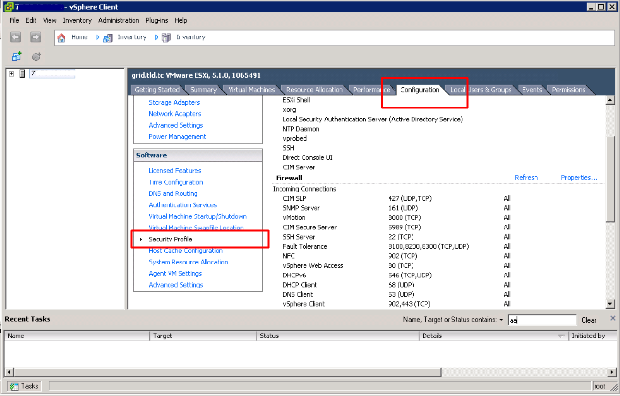Viewport: 620px width, 396px height.
Task: Open the Host Cache Configuration link
Action: 186,251
